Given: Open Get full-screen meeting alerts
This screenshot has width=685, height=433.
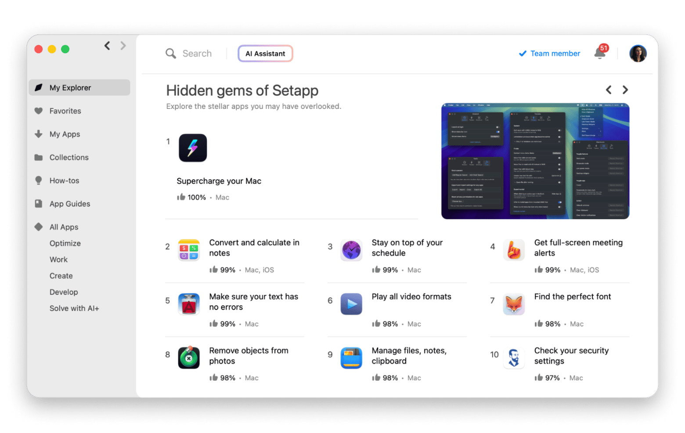Looking at the screenshot, I should point(578,248).
